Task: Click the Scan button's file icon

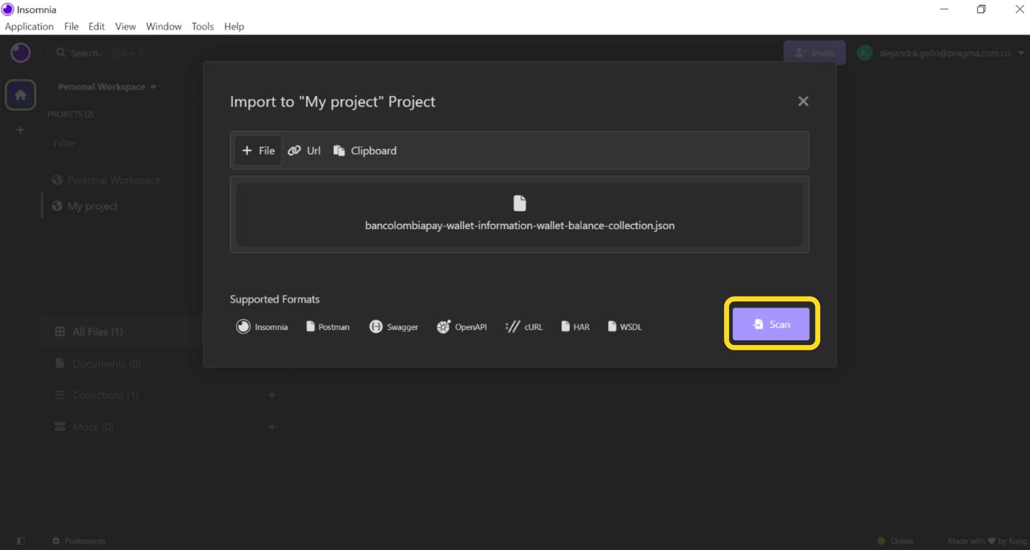Action: tap(758, 324)
